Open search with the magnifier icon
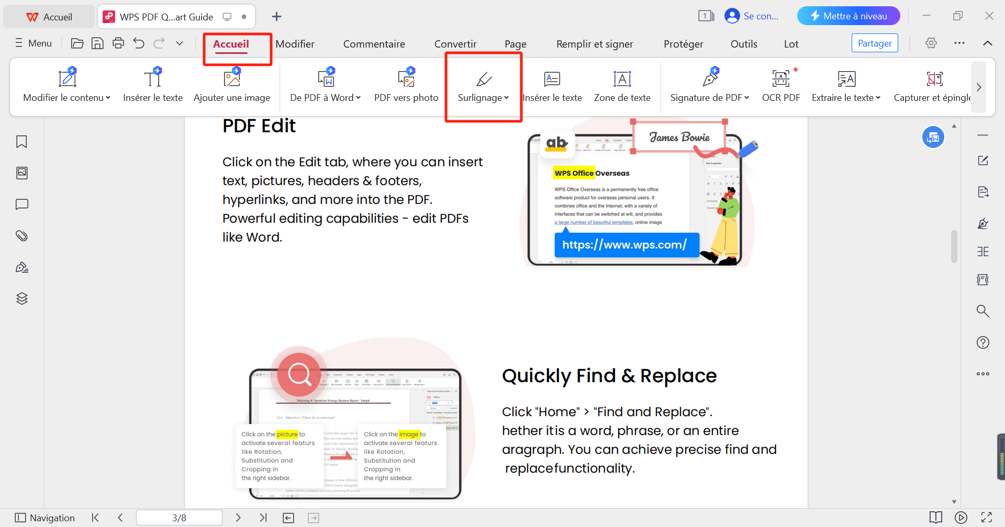 (x=983, y=311)
